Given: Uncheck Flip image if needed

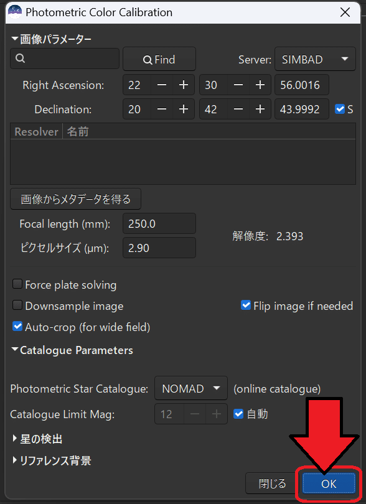Looking at the screenshot, I should pyautogui.click(x=246, y=306).
